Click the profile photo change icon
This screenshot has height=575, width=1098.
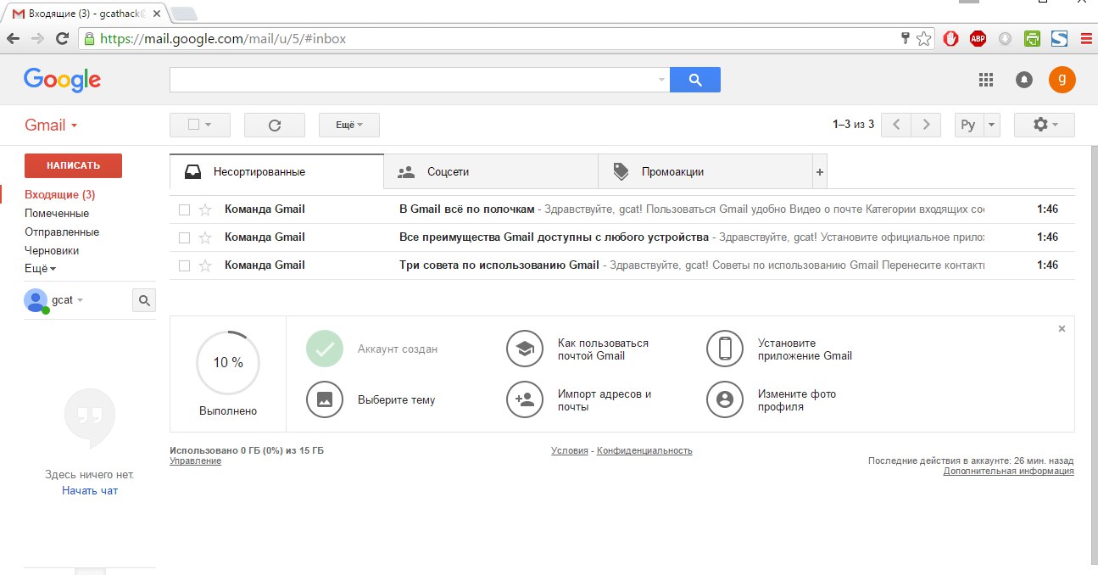(x=725, y=399)
